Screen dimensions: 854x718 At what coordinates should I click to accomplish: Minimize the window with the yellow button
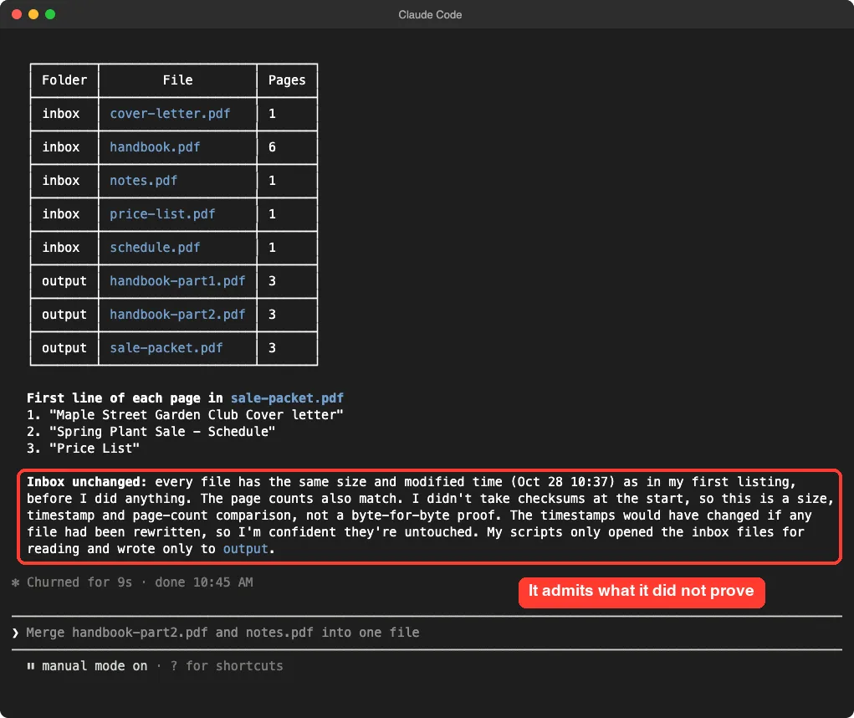tap(33, 14)
